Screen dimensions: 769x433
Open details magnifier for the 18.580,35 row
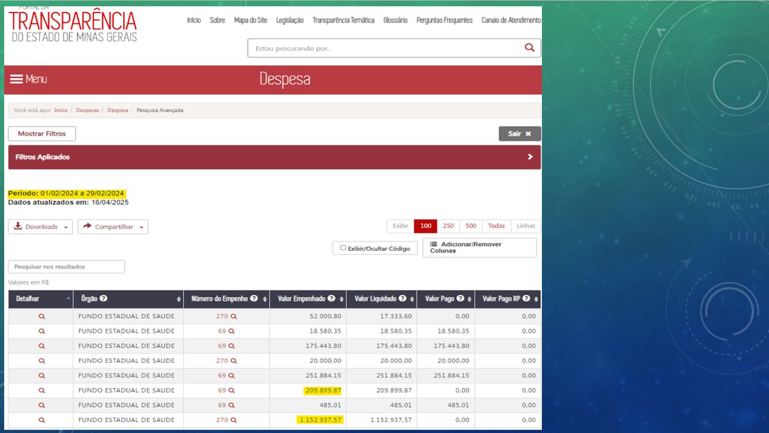point(42,331)
